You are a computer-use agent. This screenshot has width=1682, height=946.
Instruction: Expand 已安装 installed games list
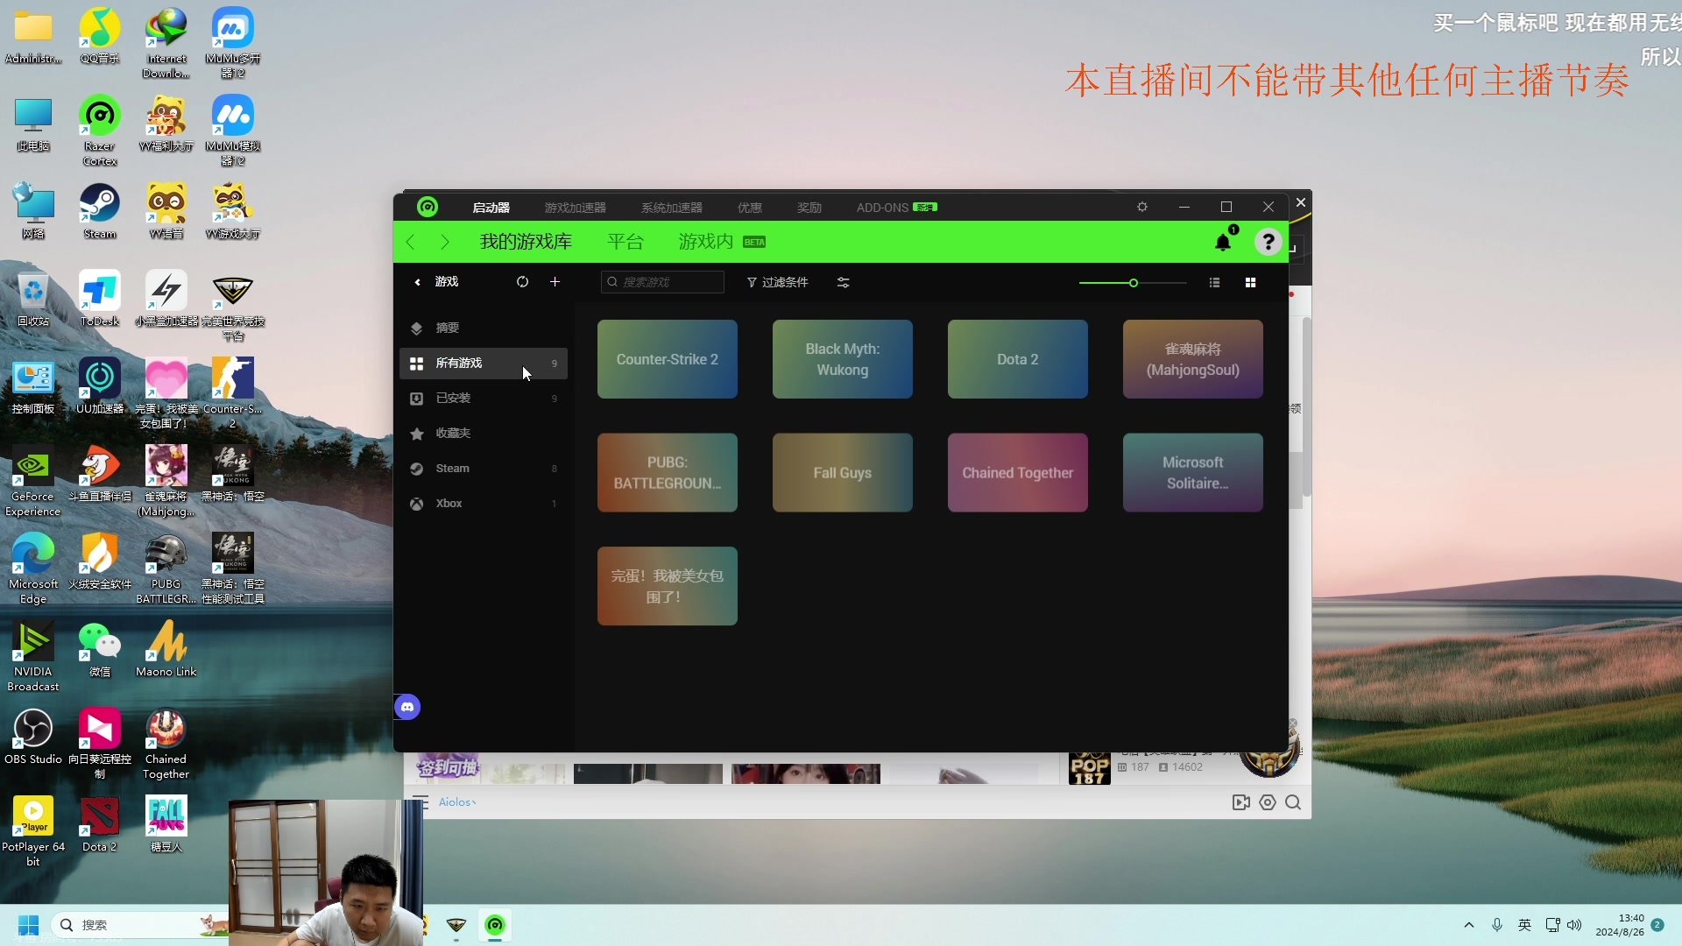coord(454,398)
